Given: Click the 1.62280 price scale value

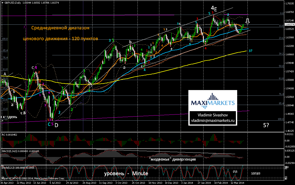Looking at the screenshot, I should (x=290, y=46).
